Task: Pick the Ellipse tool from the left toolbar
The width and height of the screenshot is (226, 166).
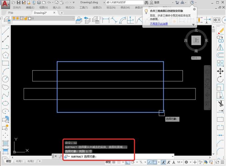Action: point(5,103)
